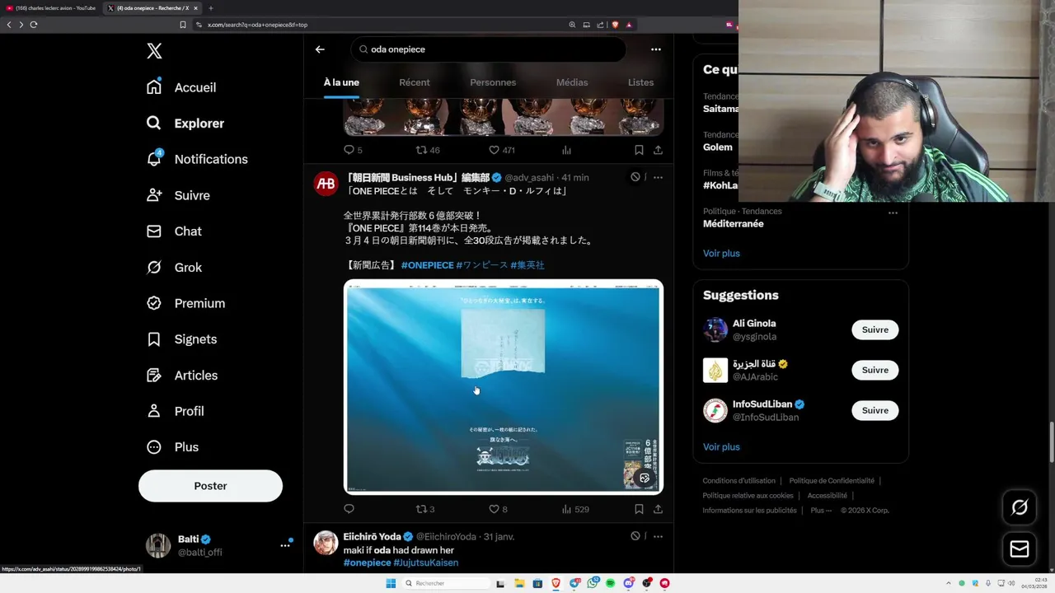Open Signets bookmarks page

(181, 339)
